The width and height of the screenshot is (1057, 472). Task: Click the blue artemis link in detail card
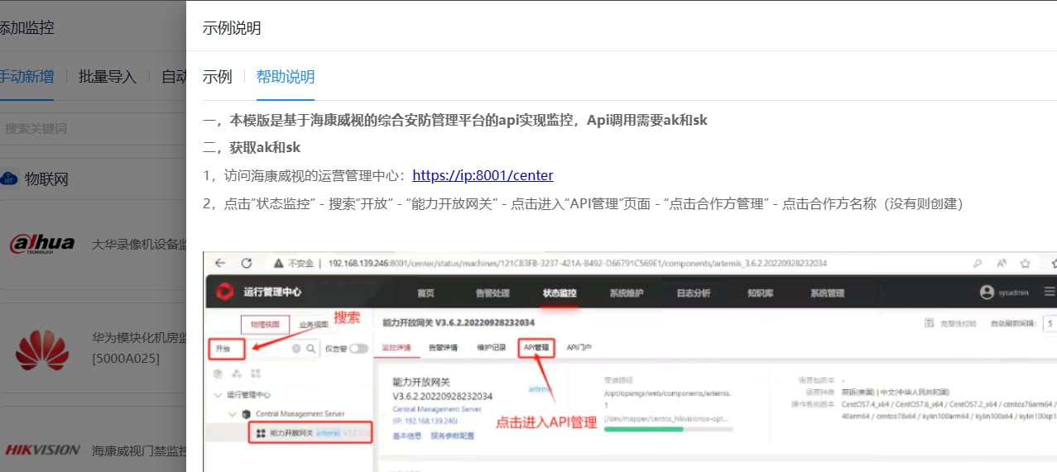coord(541,388)
